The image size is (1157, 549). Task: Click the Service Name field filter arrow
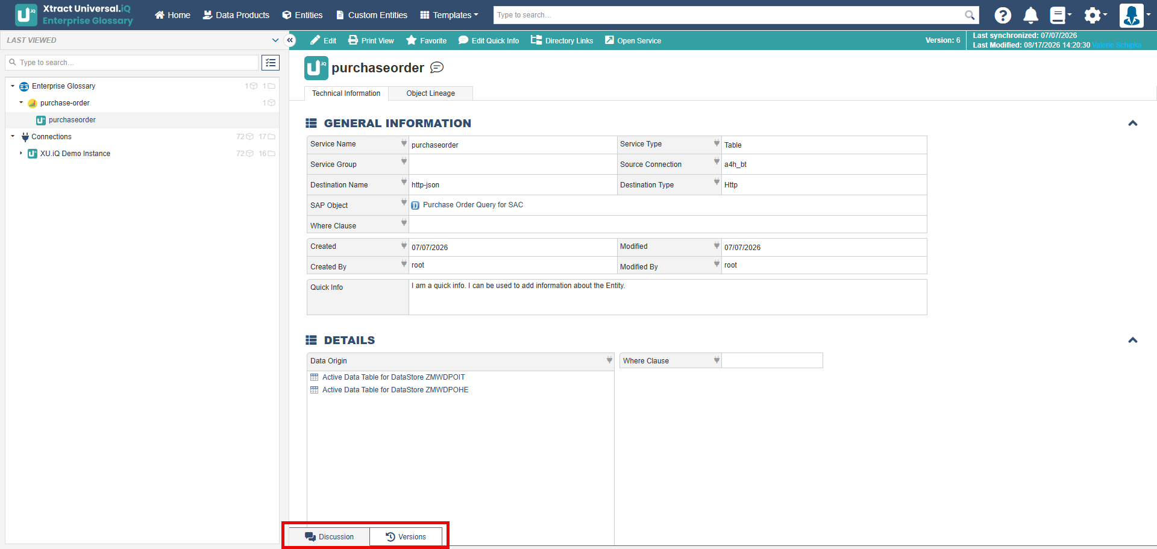[404, 143]
